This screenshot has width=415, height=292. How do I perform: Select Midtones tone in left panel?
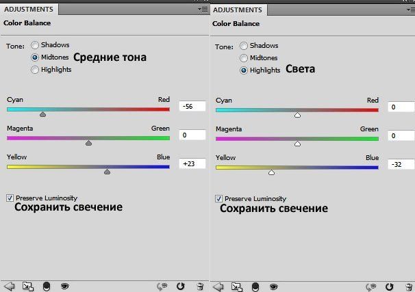pyautogui.click(x=35, y=57)
